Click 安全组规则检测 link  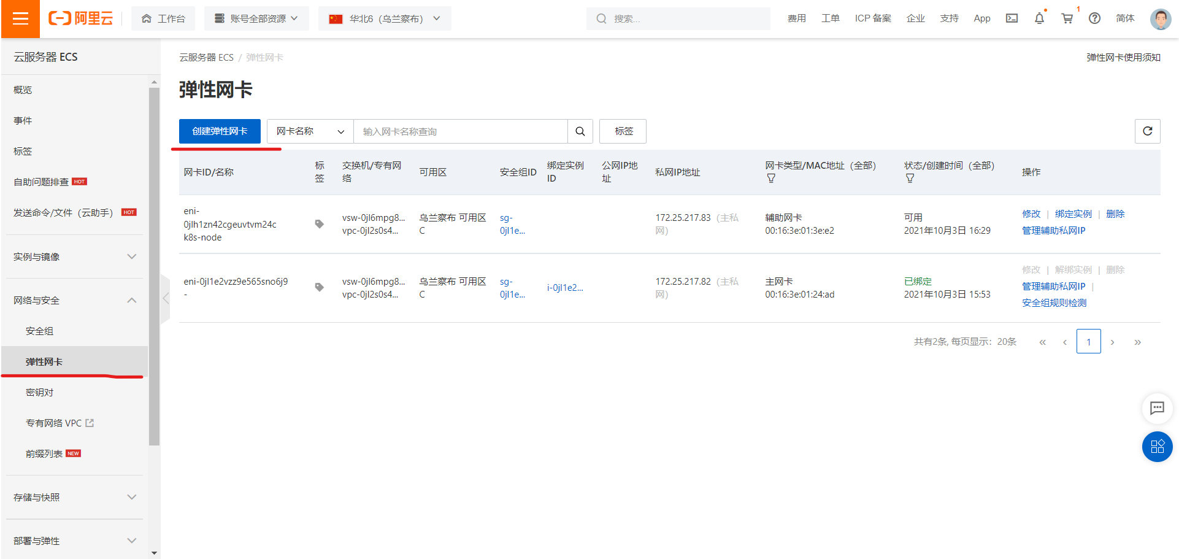(x=1054, y=303)
